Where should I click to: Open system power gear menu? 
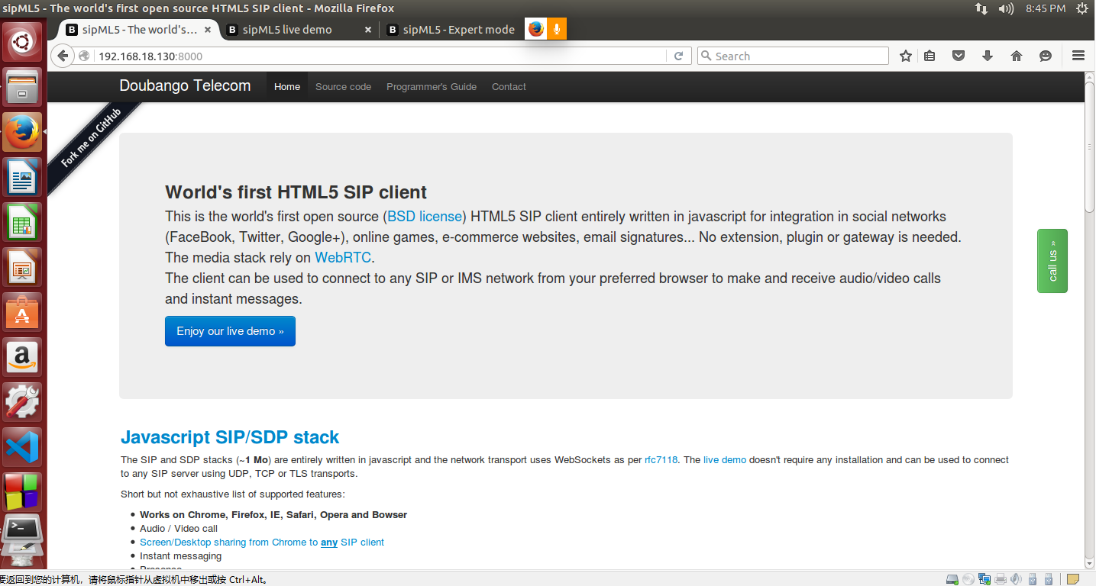(x=1081, y=8)
